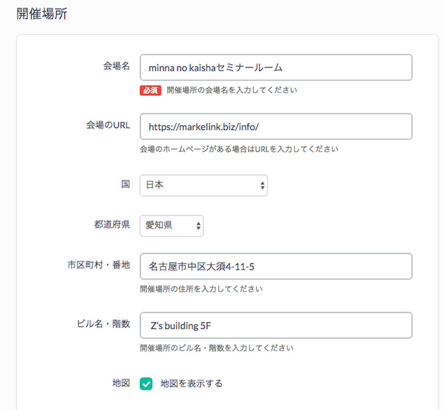Click the 市区町村・番地 field label
The height and width of the screenshot is (410, 446).
(99, 265)
